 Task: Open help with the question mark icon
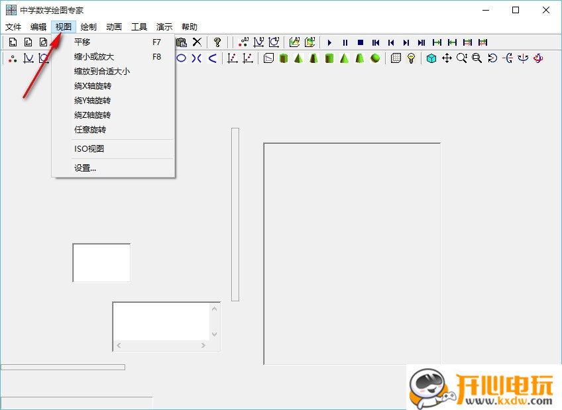tap(217, 42)
